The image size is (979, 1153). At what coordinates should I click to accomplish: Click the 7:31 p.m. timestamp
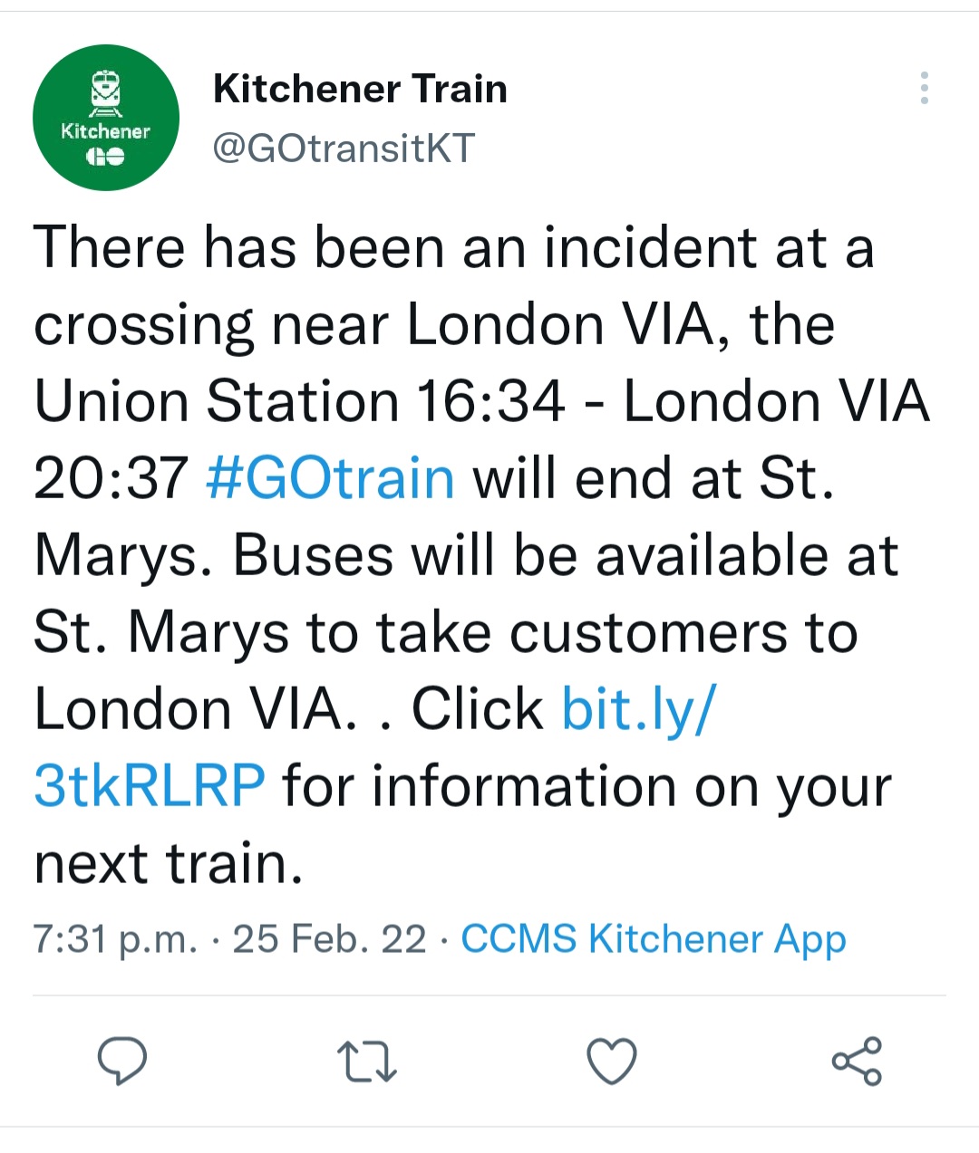[x=115, y=939]
